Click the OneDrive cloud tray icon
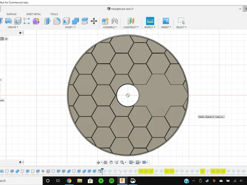This screenshot has height=185, width=247. [x=221, y=181]
